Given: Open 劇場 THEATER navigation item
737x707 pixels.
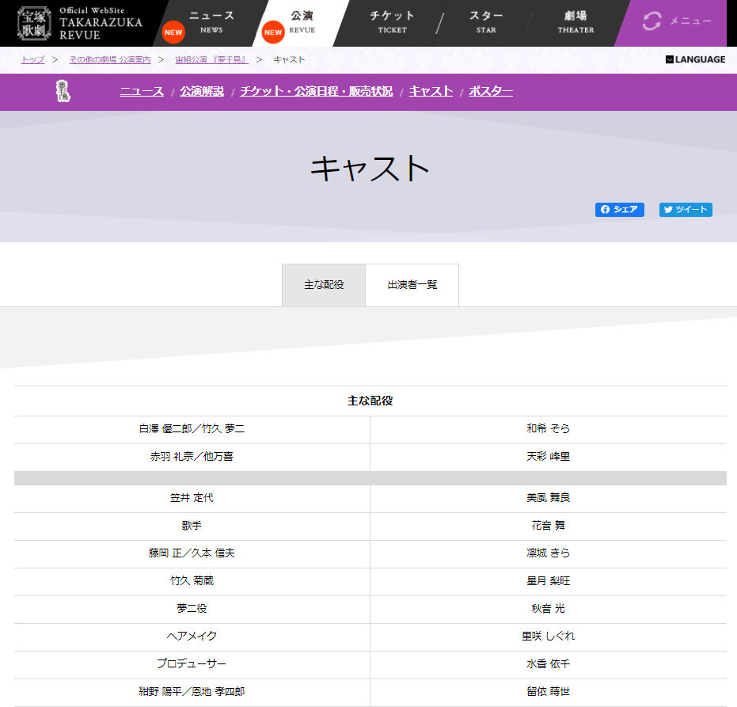Looking at the screenshot, I should coord(576,22).
